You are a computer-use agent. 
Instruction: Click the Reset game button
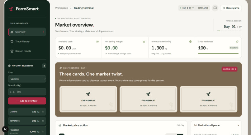231,8
